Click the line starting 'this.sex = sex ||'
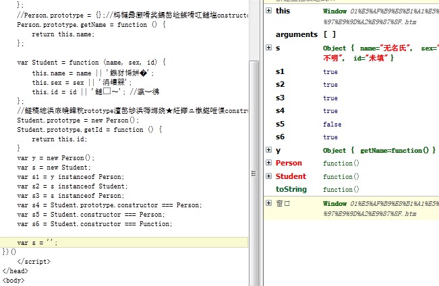The image size is (439, 286). coord(82,82)
